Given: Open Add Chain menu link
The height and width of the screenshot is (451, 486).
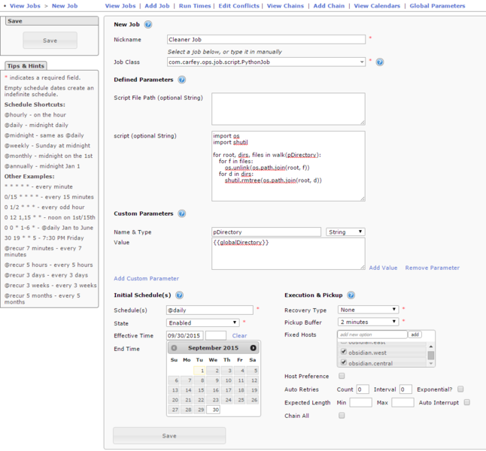Looking at the screenshot, I should coord(329,5).
